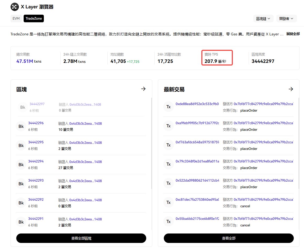Click the Bk icon for block 34442294
304x250 pixels.
pyautogui.click(x=21, y=165)
